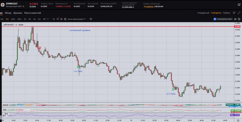Click the 24ч Оборот(USDT) value 4,496,135.33
Viewport: 242px width, 122px height.
[x=106, y=6]
